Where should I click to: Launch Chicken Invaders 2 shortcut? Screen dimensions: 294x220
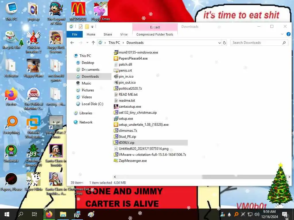click(33, 42)
